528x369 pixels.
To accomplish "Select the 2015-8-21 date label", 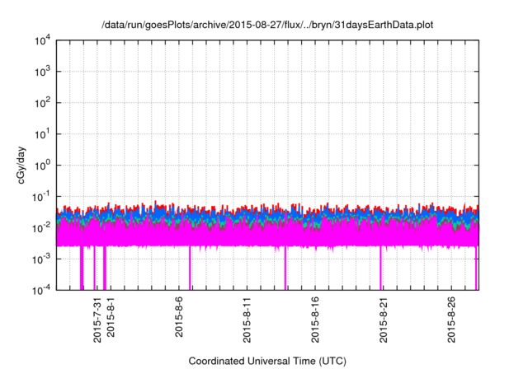I will pyautogui.click(x=383, y=320).
